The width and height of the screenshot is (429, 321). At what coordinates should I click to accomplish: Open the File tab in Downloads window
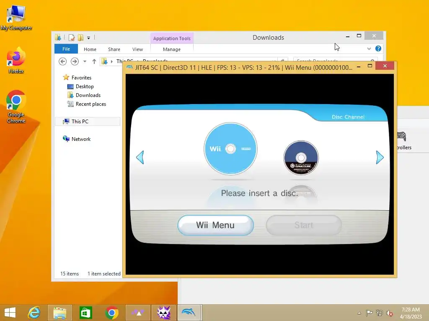[x=66, y=49]
